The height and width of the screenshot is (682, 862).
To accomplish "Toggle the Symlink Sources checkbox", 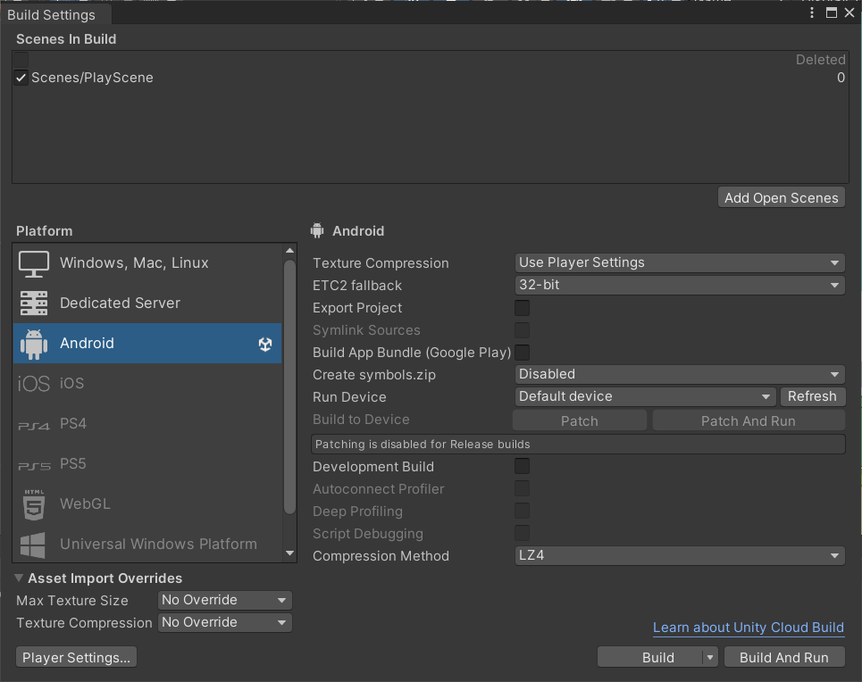I will tap(523, 330).
